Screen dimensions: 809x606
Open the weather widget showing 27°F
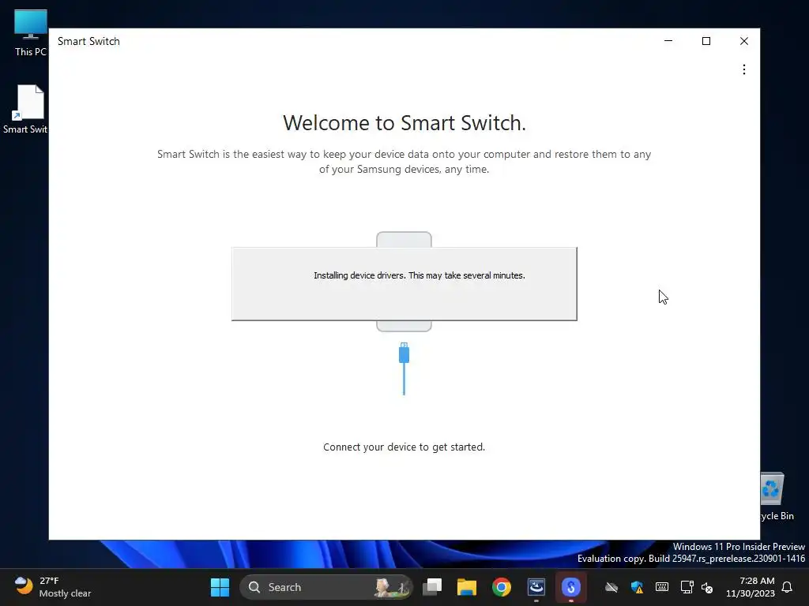53,587
